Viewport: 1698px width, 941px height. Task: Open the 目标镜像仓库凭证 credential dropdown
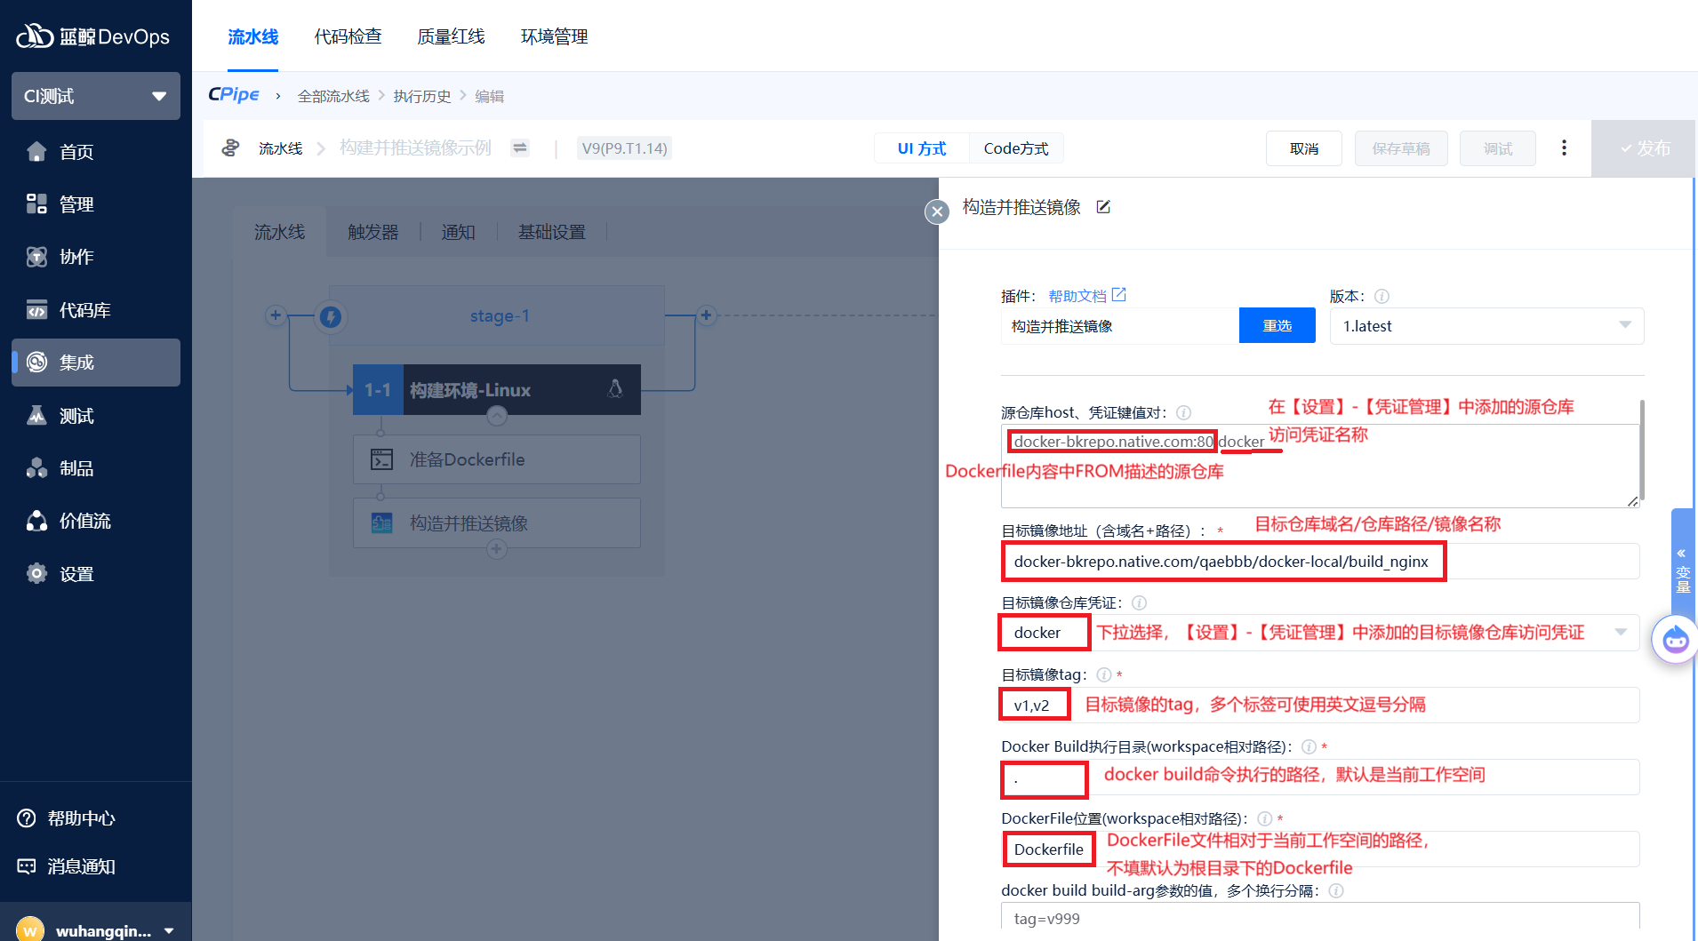(x=1620, y=633)
